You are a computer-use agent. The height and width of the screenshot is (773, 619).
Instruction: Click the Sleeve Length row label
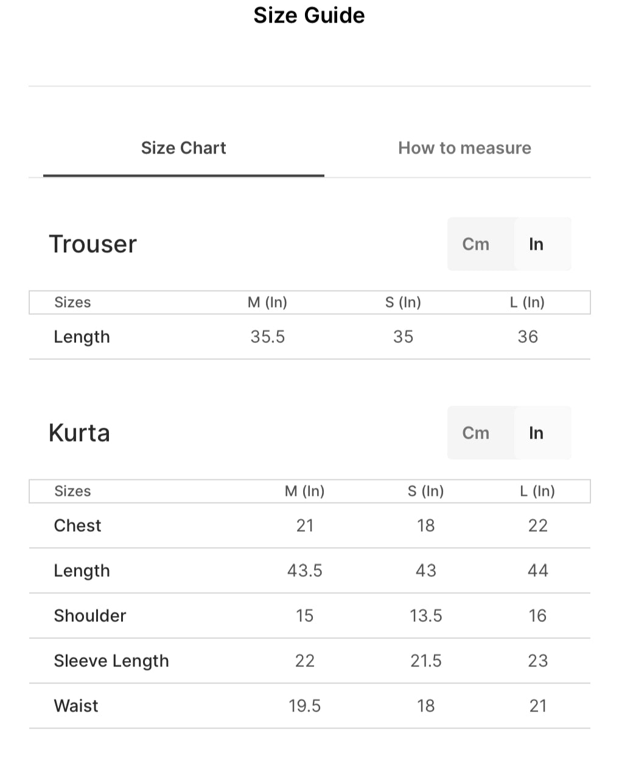coord(111,661)
